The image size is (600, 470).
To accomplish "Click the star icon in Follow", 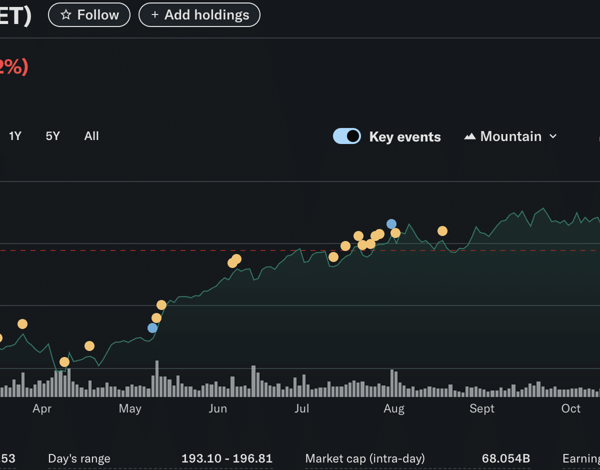I will pyautogui.click(x=65, y=15).
